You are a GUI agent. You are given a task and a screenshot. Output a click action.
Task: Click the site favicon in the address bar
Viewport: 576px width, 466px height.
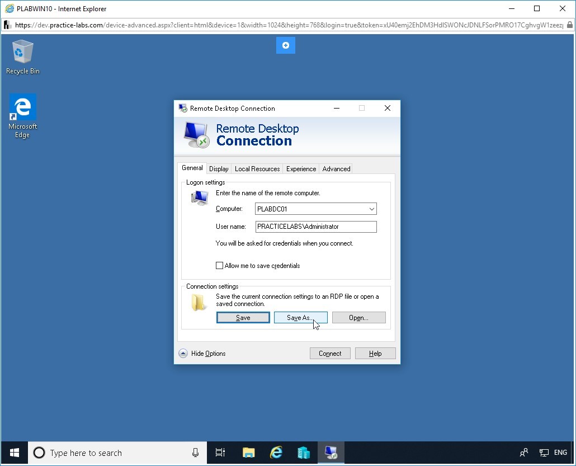click(7, 25)
